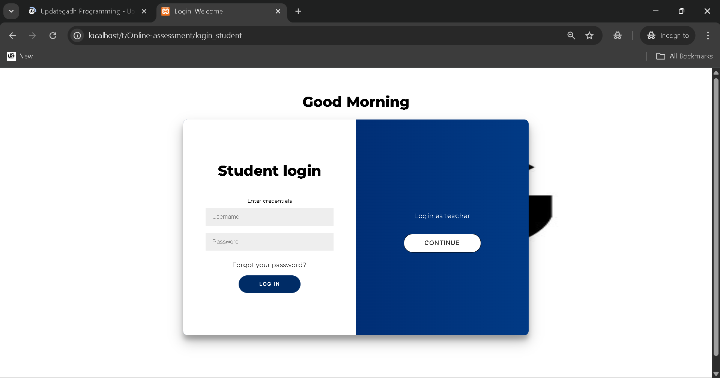Image resolution: width=720 pixels, height=378 pixels.
Task: Close the Updategadh Programming tab
Action: (x=144, y=11)
